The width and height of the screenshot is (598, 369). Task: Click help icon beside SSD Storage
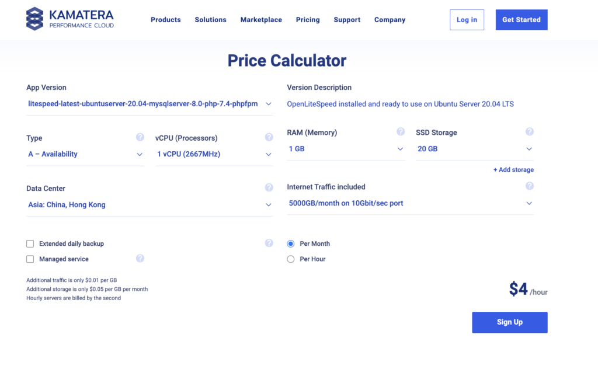[529, 131]
